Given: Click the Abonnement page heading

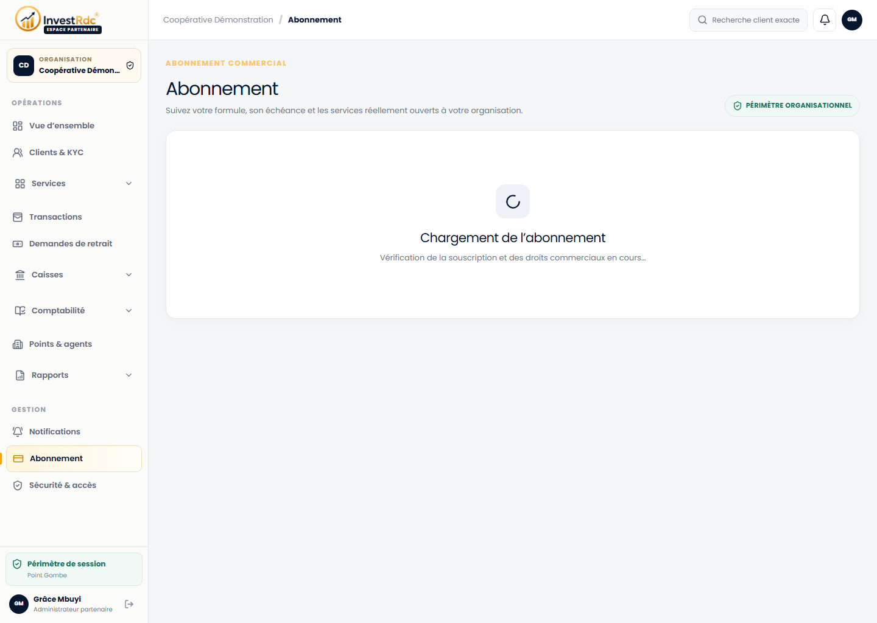Looking at the screenshot, I should pos(222,89).
